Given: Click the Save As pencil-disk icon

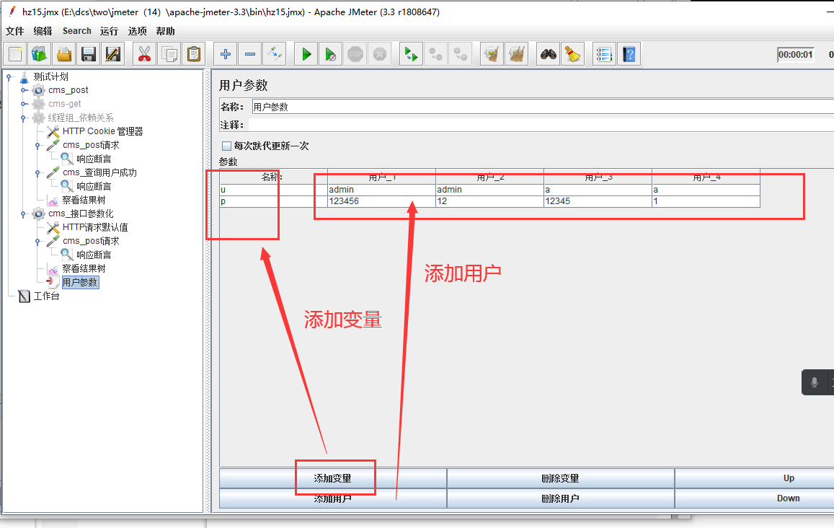Looking at the screenshot, I should 113,54.
